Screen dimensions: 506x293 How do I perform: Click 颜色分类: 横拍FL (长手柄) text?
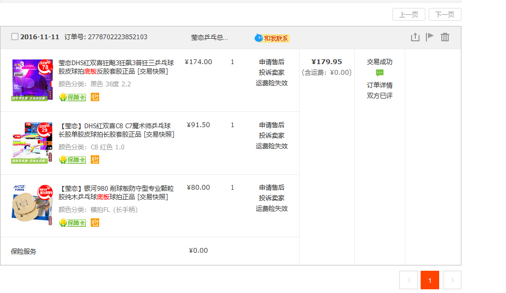point(98,210)
